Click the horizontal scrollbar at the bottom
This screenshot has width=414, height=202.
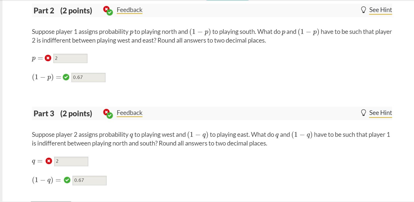tap(51, 201)
